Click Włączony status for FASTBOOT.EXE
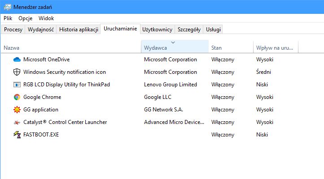The width and height of the screenshot is (324, 179). tap(223, 135)
